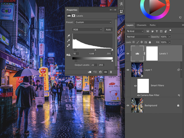Select the white point eyedropper in Levels

click(69, 45)
